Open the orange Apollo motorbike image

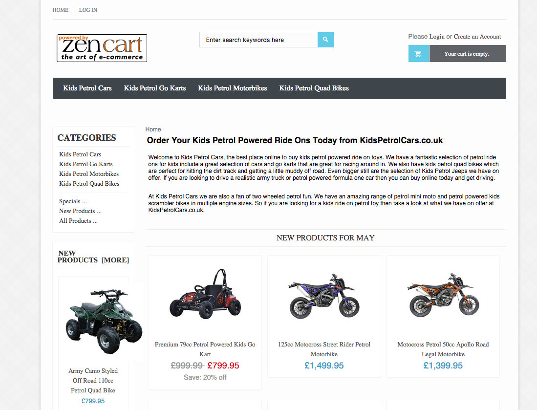(x=443, y=295)
